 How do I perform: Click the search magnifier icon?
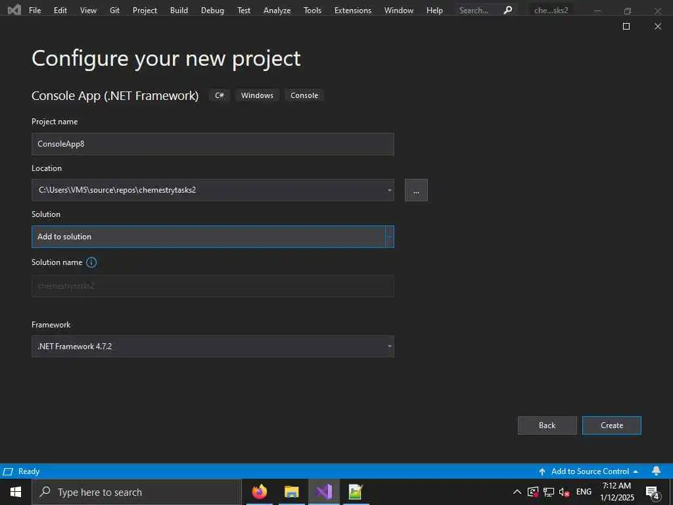click(508, 10)
